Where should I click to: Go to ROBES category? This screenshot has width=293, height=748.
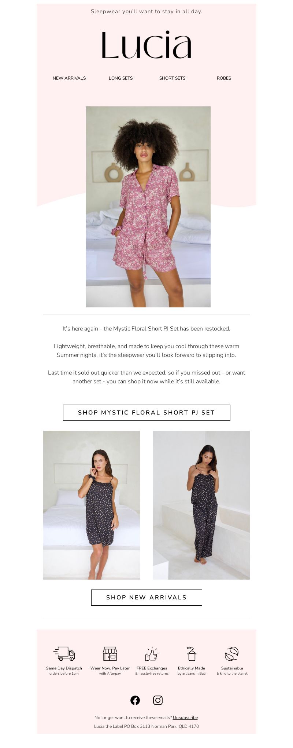tap(224, 78)
